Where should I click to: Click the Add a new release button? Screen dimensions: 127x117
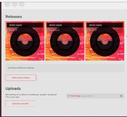(21, 78)
